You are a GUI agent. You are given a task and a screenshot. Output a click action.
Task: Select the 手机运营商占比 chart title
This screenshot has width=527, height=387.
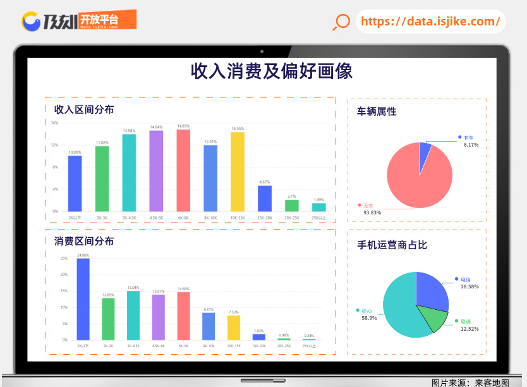point(392,245)
